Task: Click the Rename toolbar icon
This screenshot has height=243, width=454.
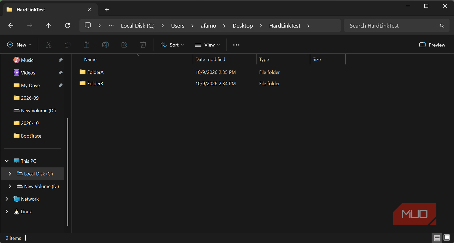Action: tap(105, 45)
